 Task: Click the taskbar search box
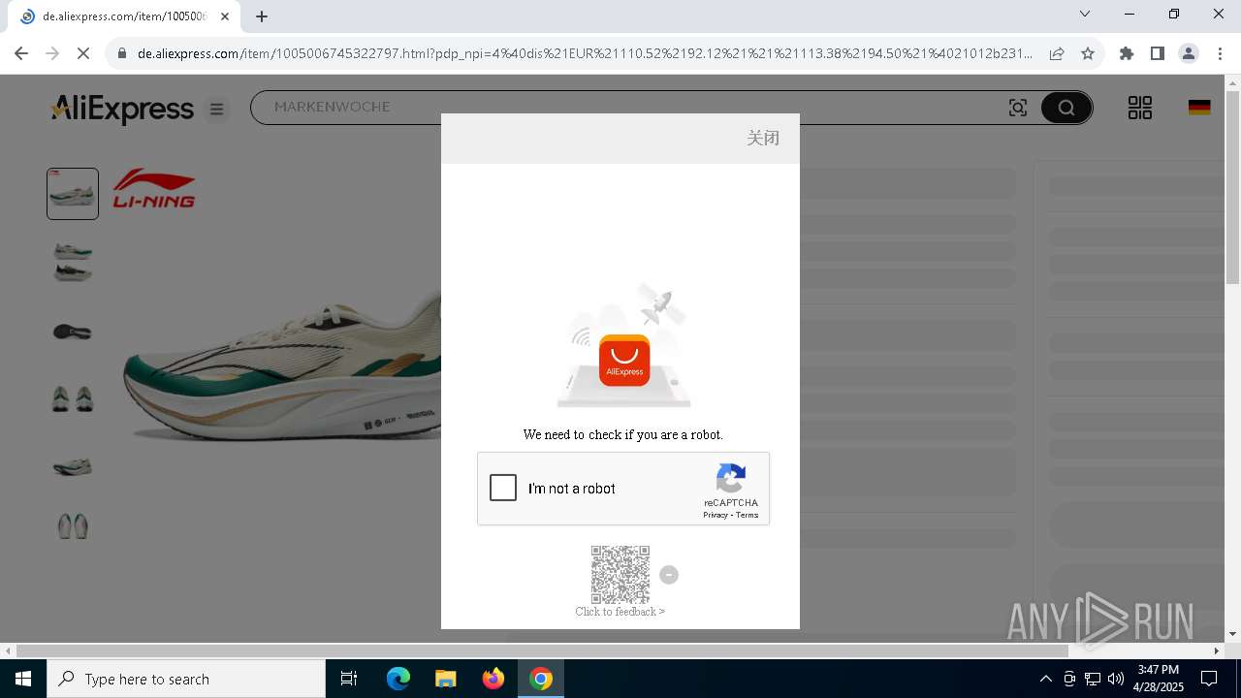click(186, 679)
